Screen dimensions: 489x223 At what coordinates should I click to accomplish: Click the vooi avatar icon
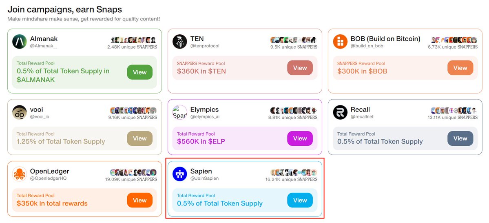20,112
